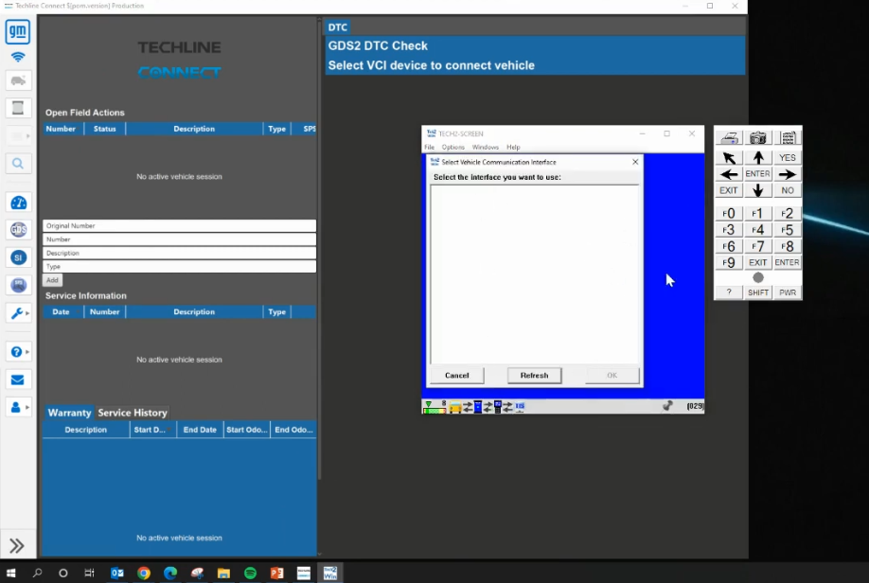Open the mail envelope icon in sidebar
Screen dimensions: 869x583
pos(18,380)
